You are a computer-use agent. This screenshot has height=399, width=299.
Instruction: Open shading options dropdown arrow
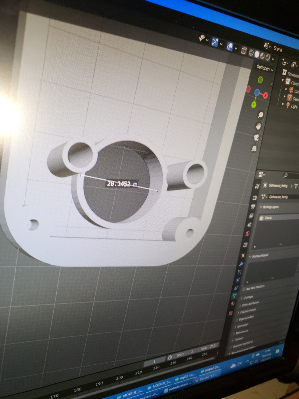click(x=273, y=59)
